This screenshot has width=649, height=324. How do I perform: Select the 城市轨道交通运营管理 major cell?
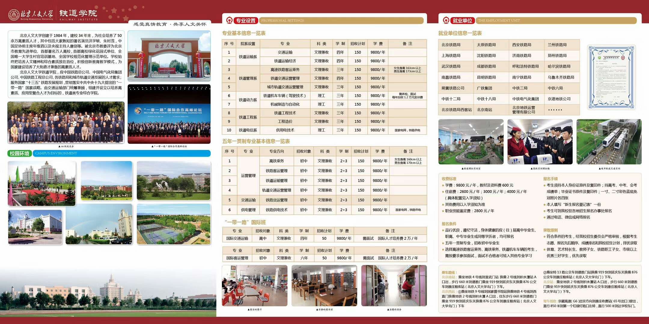click(285, 87)
